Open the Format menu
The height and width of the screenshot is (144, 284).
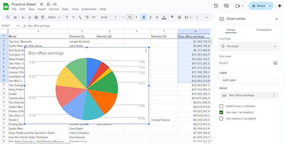(54, 9)
